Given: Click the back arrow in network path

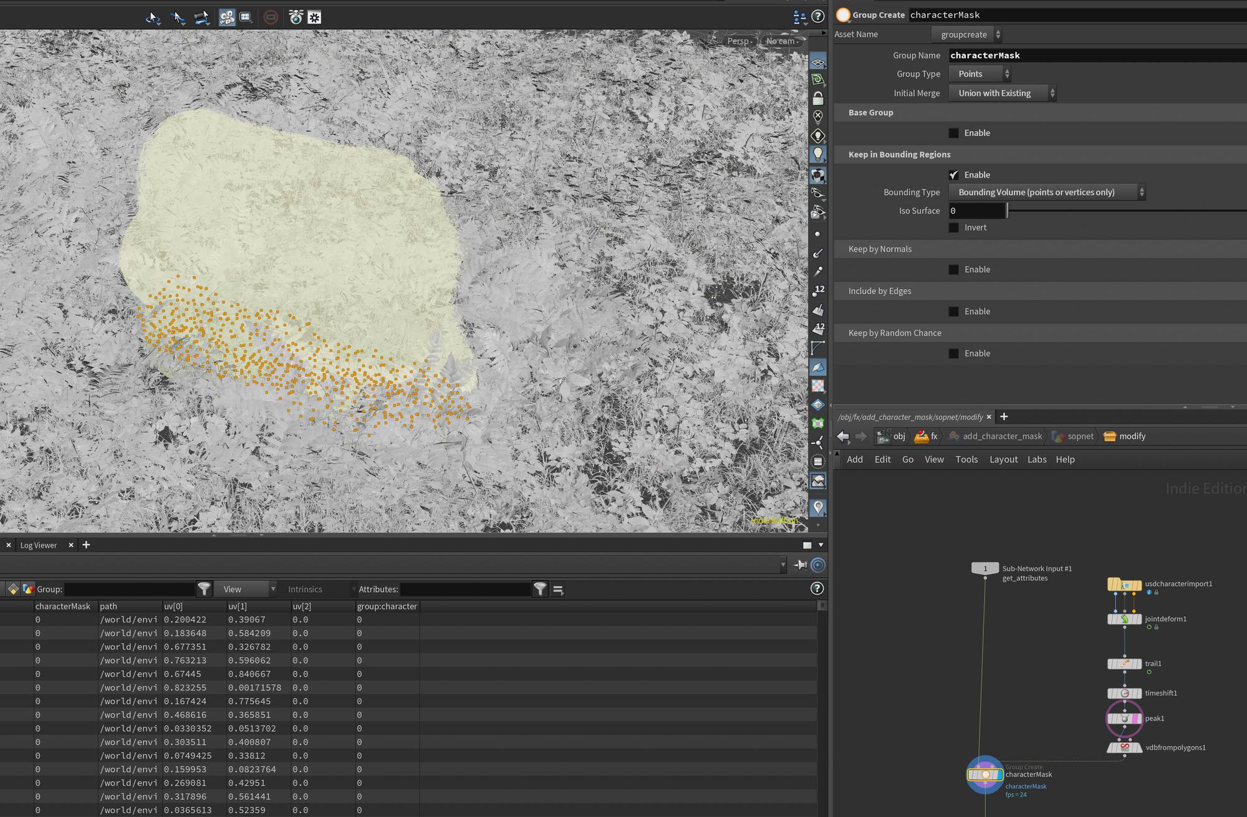Looking at the screenshot, I should point(843,436).
